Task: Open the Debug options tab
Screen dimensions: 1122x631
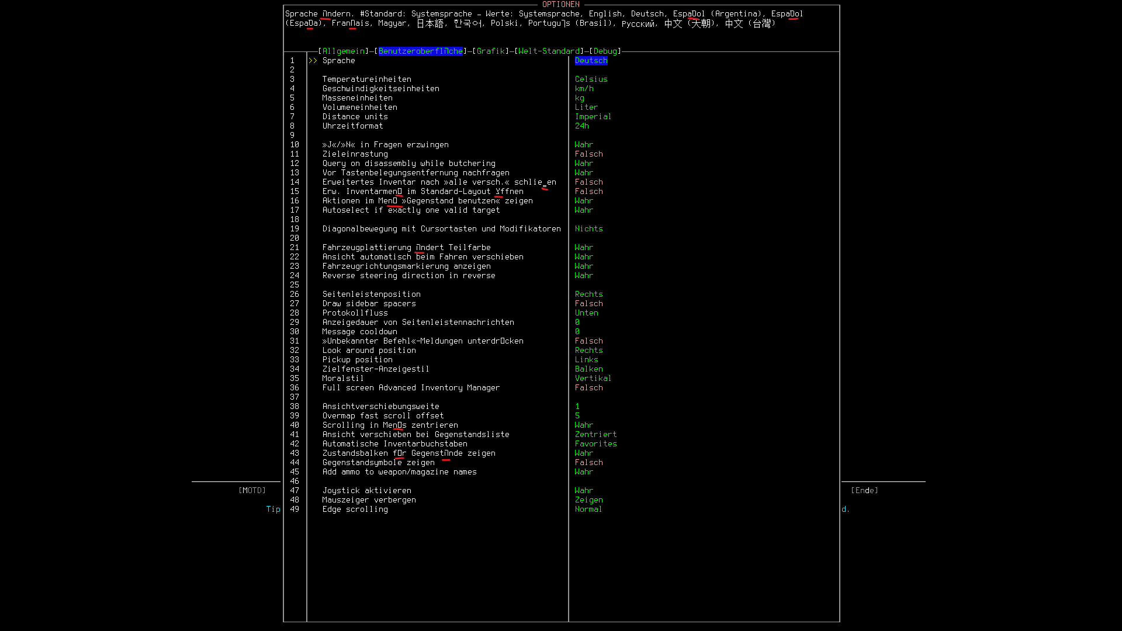Action: click(x=605, y=51)
